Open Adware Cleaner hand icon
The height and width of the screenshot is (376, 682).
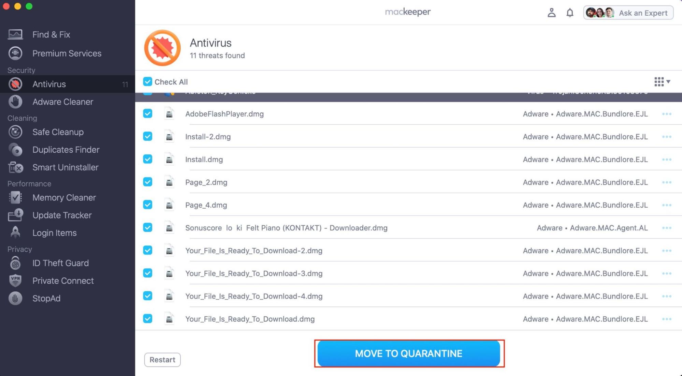15,102
